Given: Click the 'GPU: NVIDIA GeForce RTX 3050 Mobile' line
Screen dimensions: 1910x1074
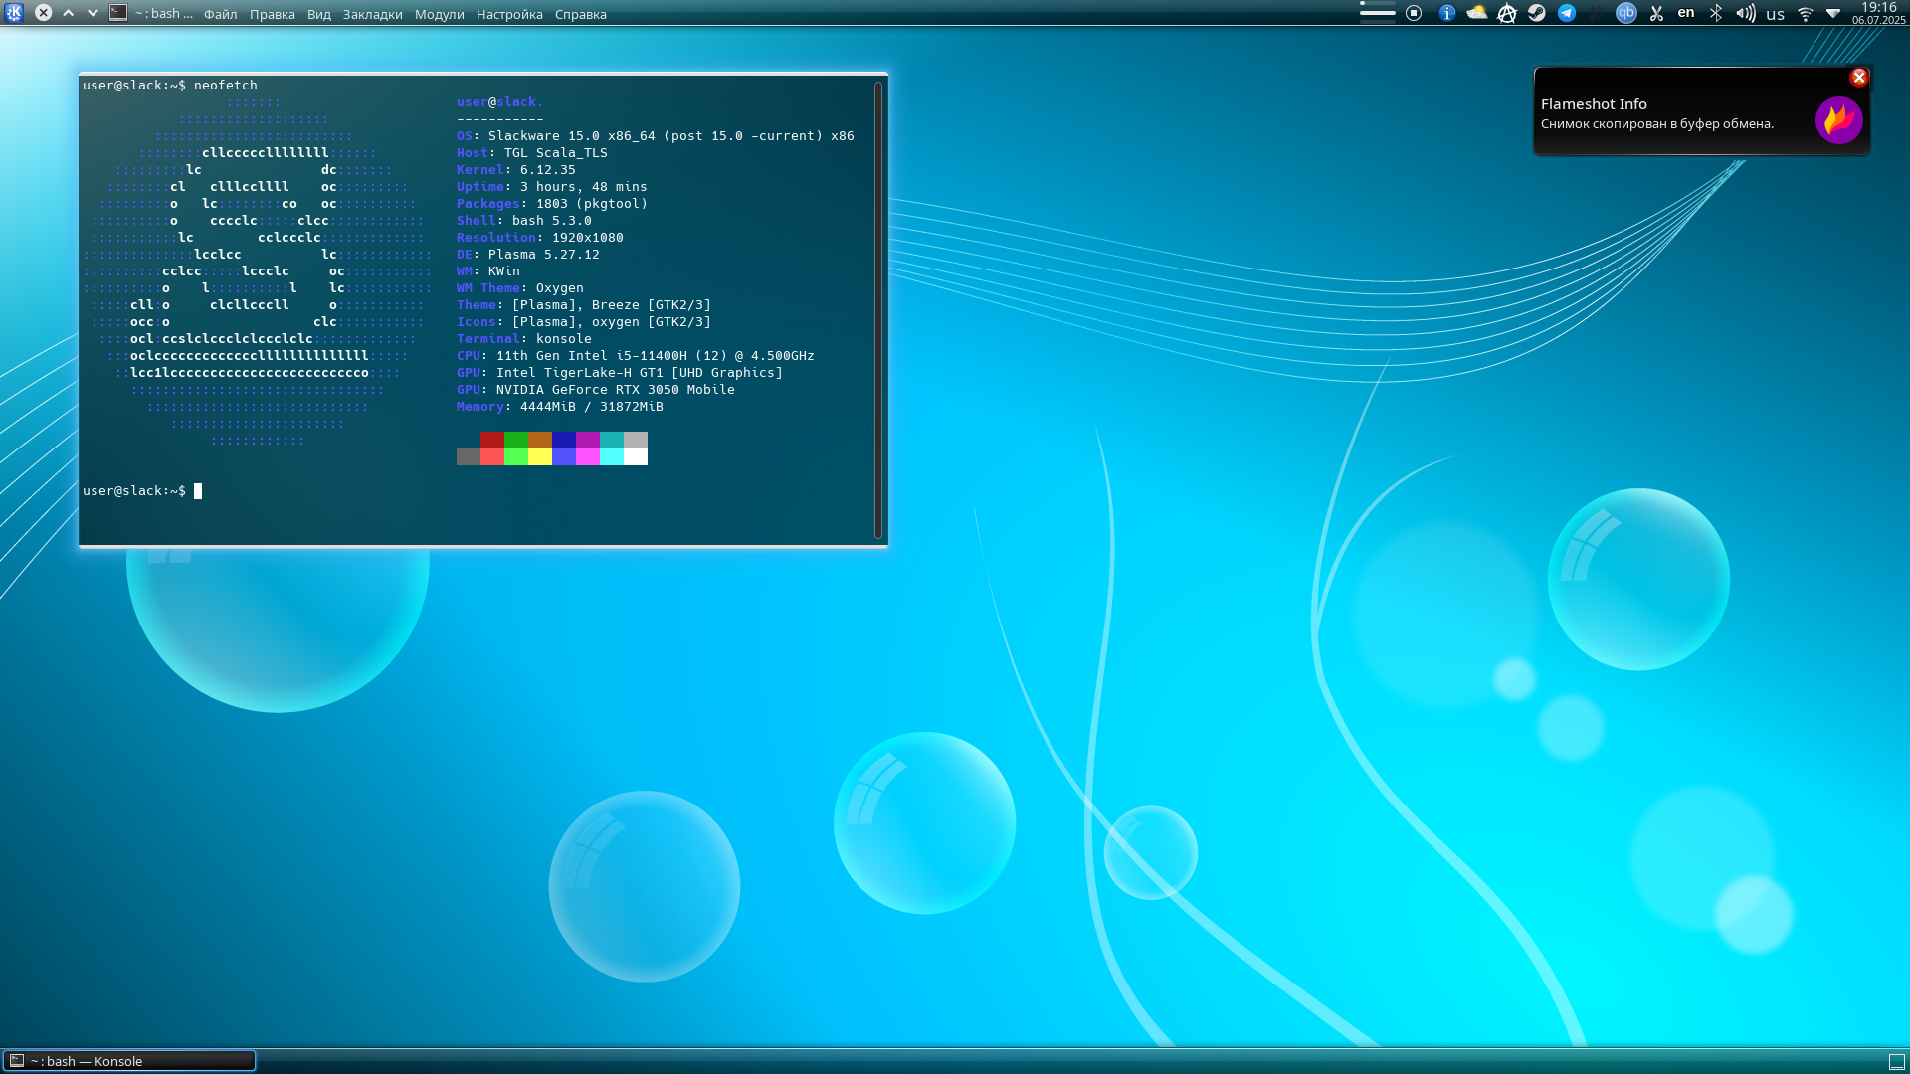Looking at the screenshot, I should [x=596, y=390].
